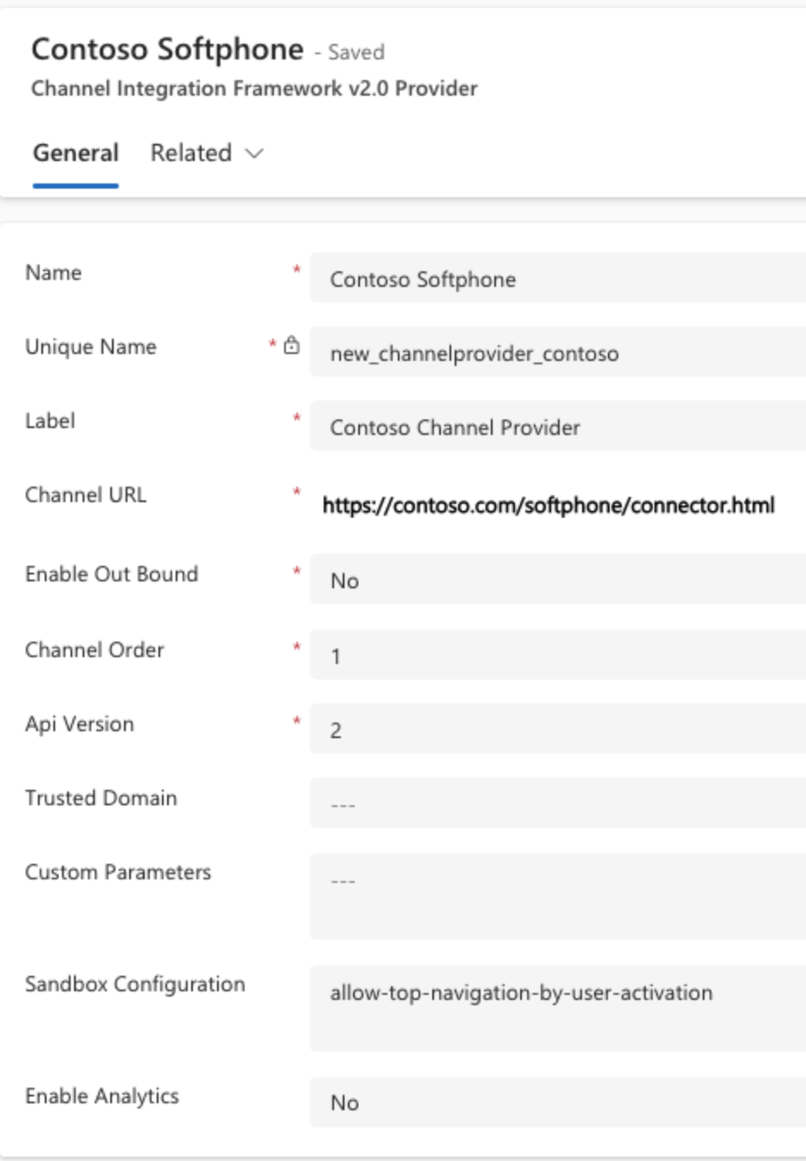This screenshot has width=806, height=1161.
Task: Edit the Sandbox Configuration text area
Action: click(x=558, y=1009)
